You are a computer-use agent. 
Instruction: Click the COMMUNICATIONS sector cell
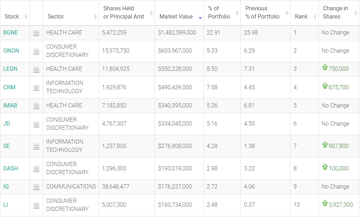tap(71, 186)
